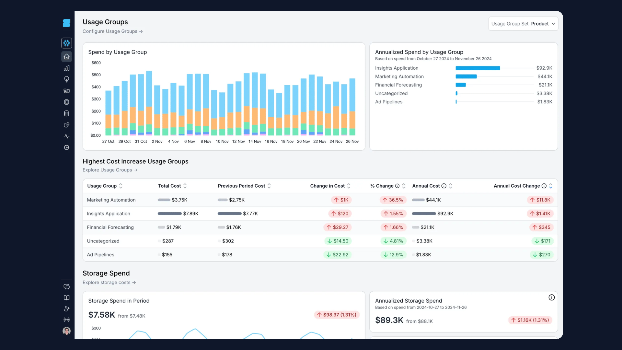
Task: Select the Insights Application table row
Action: [x=320, y=214]
